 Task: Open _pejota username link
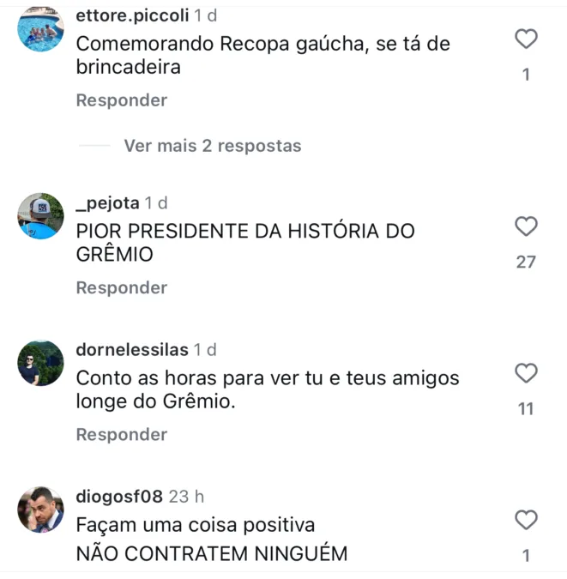click(107, 203)
